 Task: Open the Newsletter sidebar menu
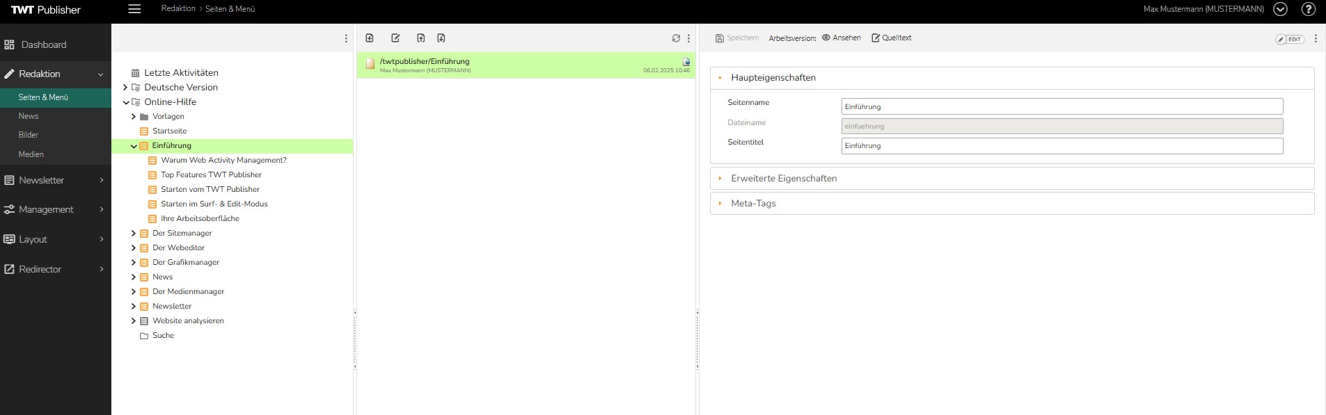click(x=54, y=180)
